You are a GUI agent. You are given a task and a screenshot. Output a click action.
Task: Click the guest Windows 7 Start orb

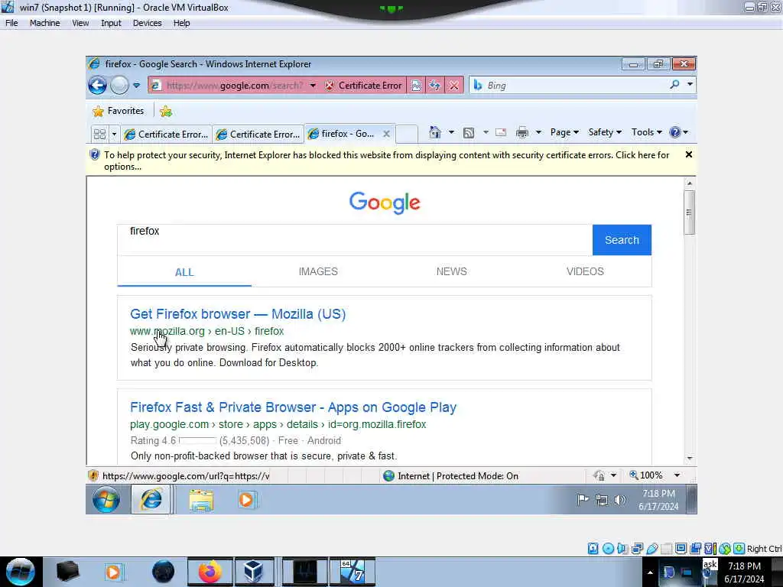pyautogui.click(x=106, y=500)
